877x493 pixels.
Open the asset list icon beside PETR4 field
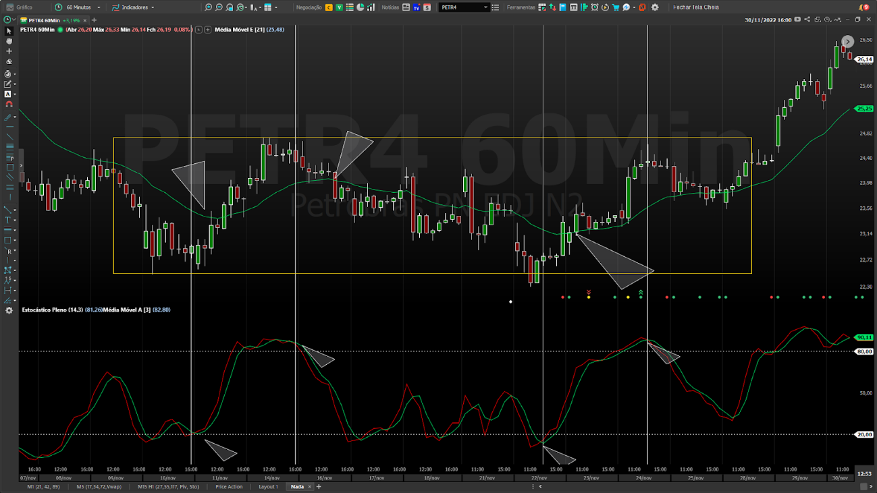[496, 7]
